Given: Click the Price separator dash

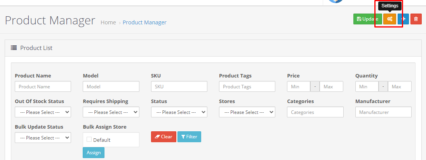Looking at the screenshot, I should pyautogui.click(x=315, y=86).
